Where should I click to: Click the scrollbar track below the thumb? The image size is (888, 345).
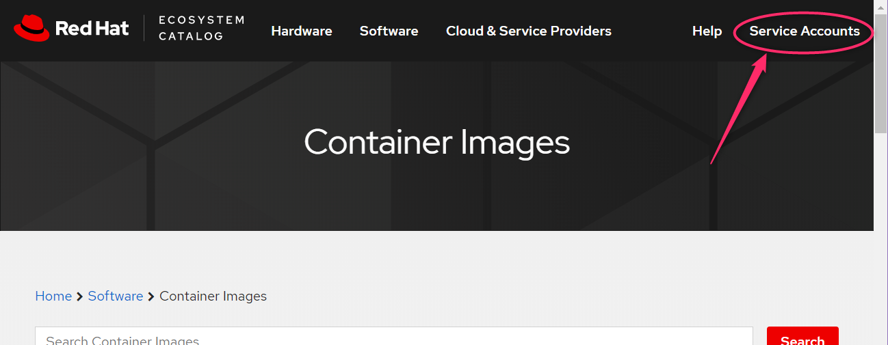click(x=881, y=239)
